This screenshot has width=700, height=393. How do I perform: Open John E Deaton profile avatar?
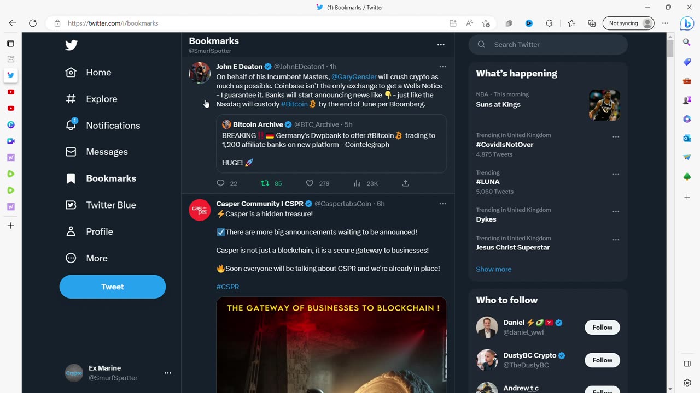200,73
